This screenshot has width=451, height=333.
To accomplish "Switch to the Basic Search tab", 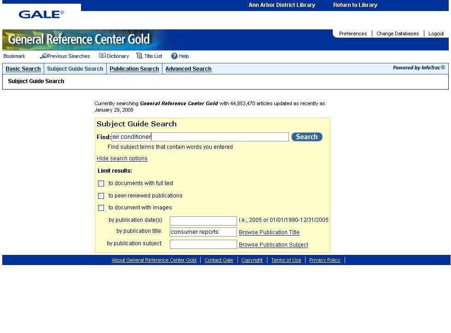I will (23, 69).
